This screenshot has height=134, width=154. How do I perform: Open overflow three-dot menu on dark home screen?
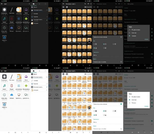click(x=29, y=4)
